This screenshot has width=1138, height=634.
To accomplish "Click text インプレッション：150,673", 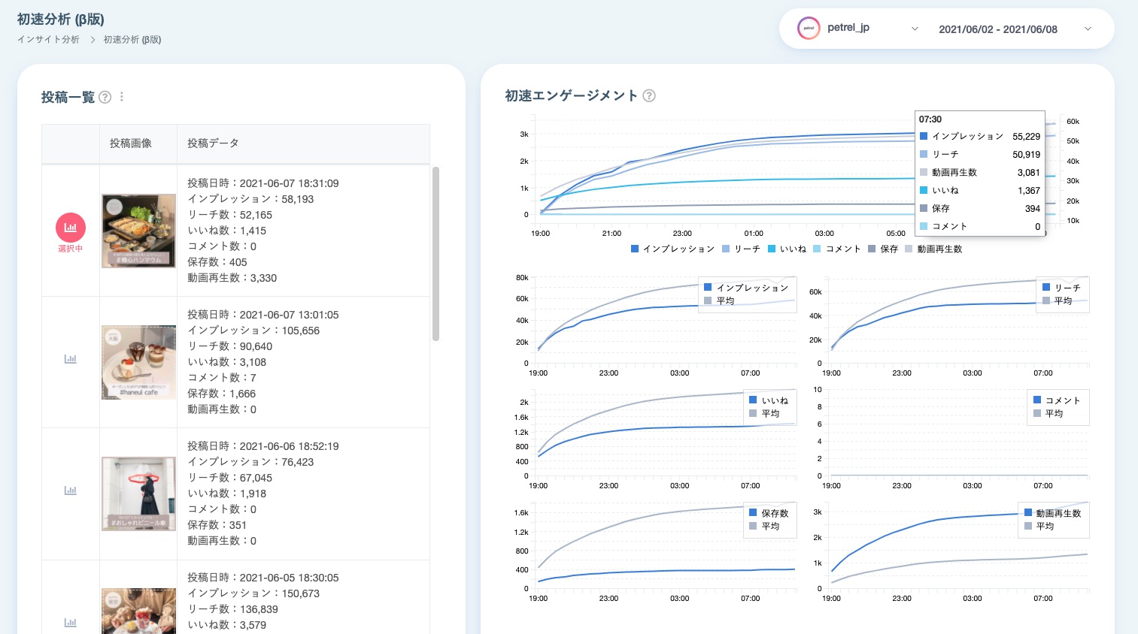I will pos(253,593).
